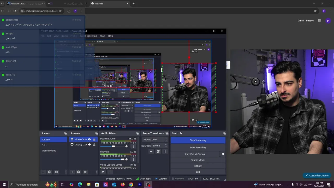Open the Fade to Color transition dropdown

(155, 139)
